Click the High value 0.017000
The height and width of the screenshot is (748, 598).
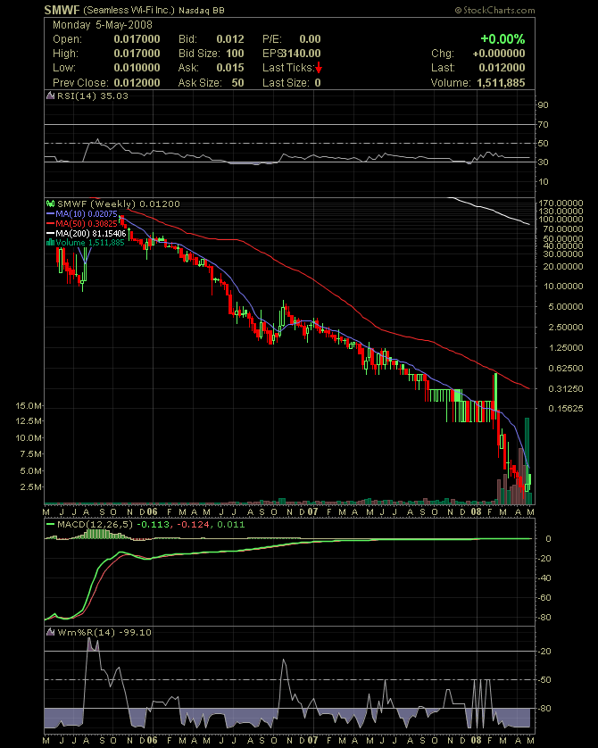(x=137, y=54)
